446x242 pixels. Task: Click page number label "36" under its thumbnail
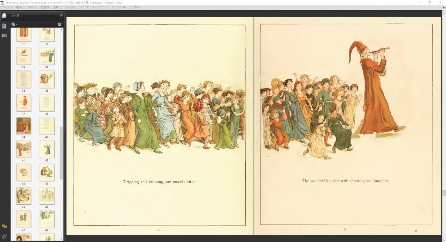pos(47,91)
